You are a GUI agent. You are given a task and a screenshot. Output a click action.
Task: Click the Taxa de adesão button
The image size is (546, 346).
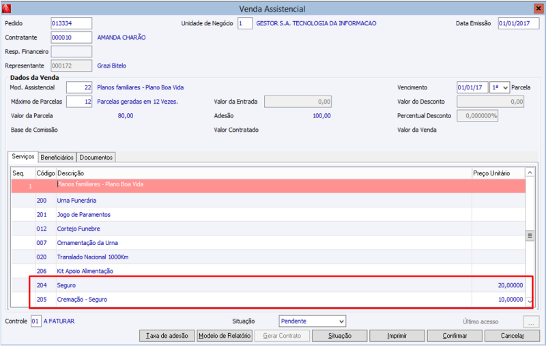click(x=167, y=336)
